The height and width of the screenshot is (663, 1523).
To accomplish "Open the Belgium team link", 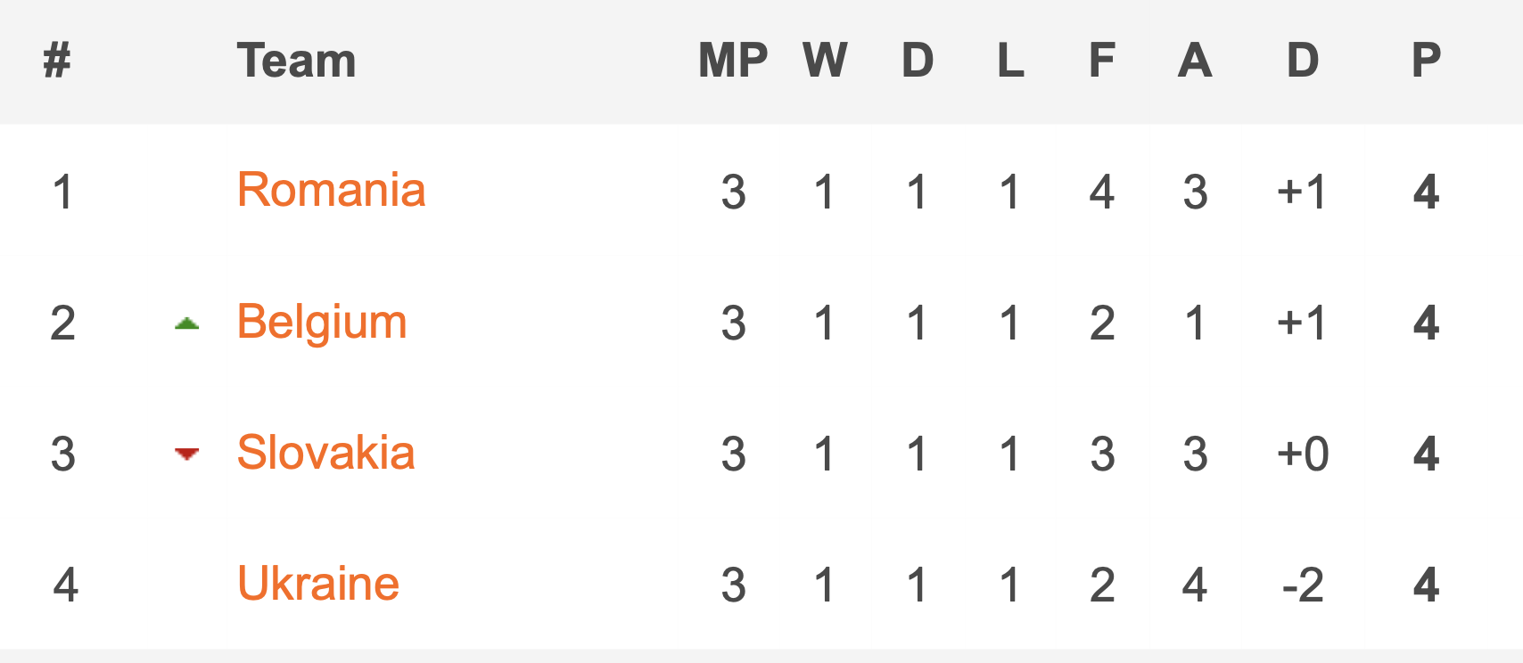I will [322, 322].
